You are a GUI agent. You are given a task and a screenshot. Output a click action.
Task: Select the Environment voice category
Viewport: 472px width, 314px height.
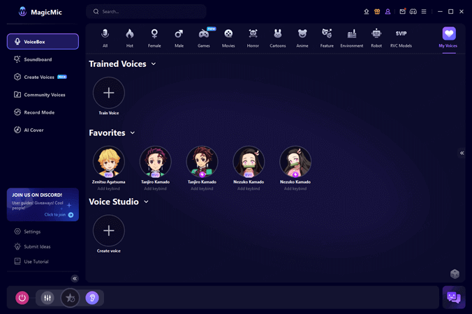tap(352, 38)
